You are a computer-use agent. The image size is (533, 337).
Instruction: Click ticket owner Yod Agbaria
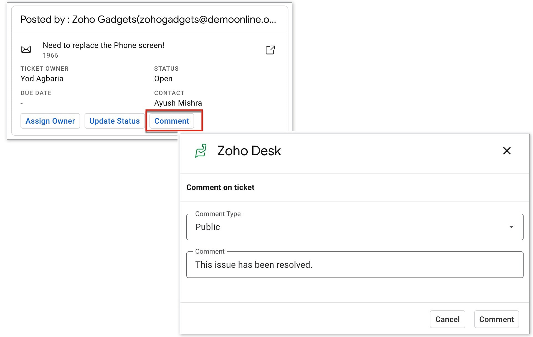tap(42, 79)
